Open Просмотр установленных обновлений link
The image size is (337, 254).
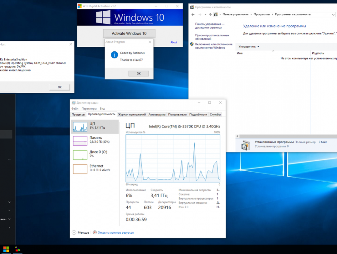[212, 37]
